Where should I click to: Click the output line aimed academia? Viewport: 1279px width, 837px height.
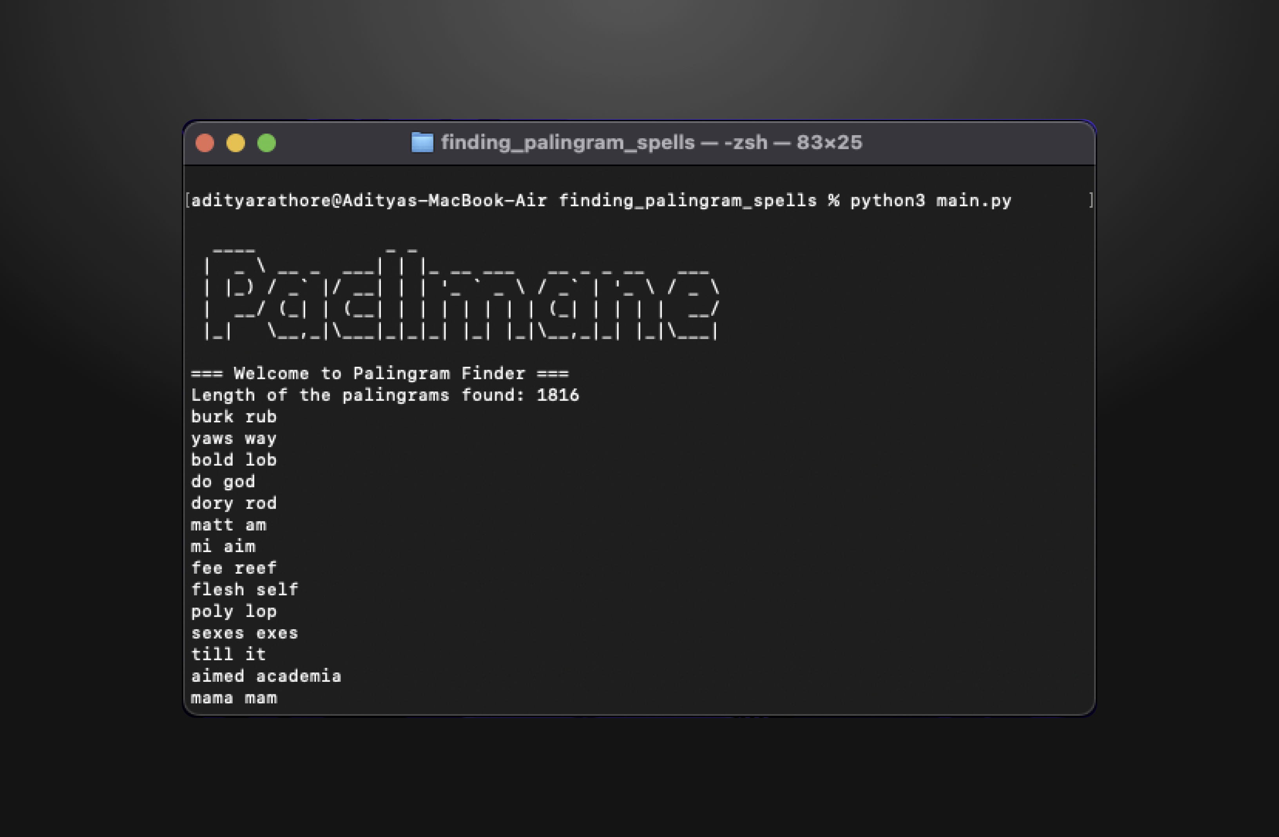tap(266, 676)
